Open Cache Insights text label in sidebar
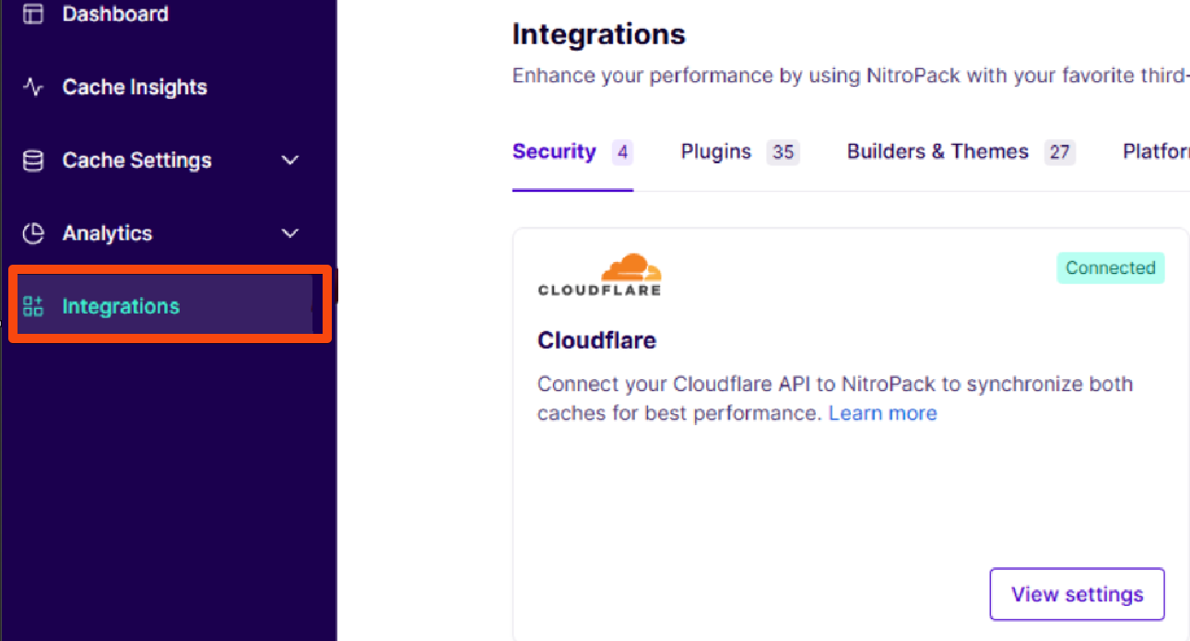1190x641 pixels. 135,88
